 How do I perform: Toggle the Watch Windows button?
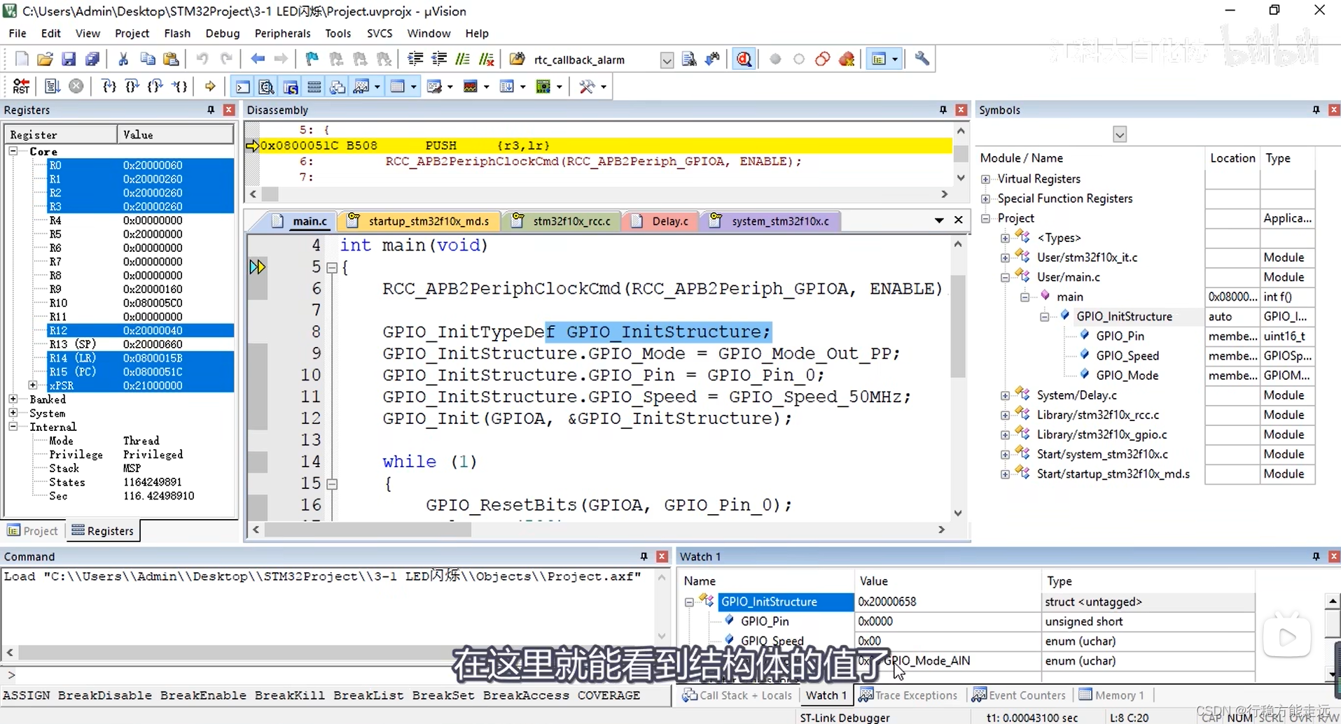coord(361,87)
